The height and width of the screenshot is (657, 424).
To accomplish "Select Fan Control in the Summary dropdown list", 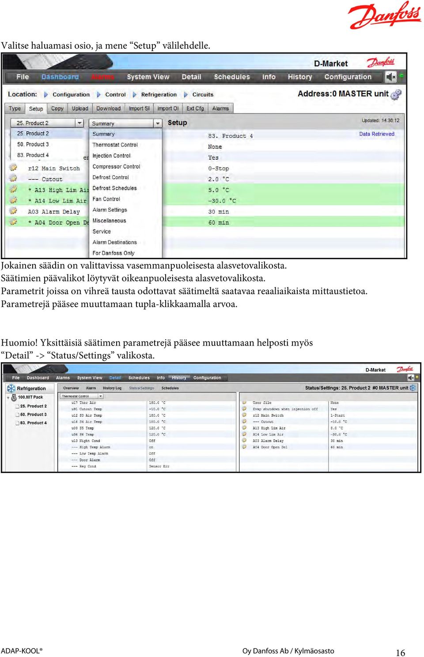I will click(106, 199).
